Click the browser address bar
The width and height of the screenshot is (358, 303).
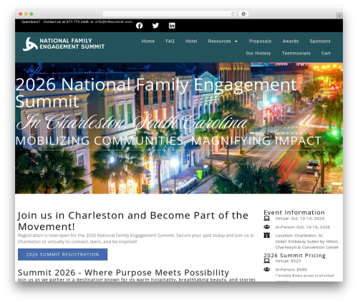pos(170,14)
